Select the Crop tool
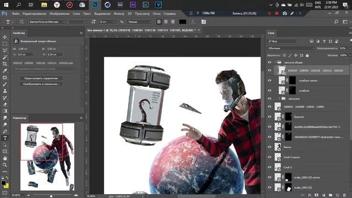The image size is (352, 198). (5, 64)
